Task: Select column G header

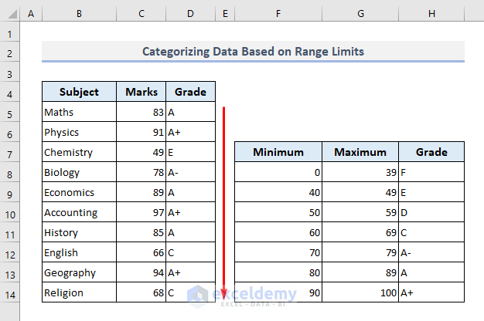Action: [360, 14]
